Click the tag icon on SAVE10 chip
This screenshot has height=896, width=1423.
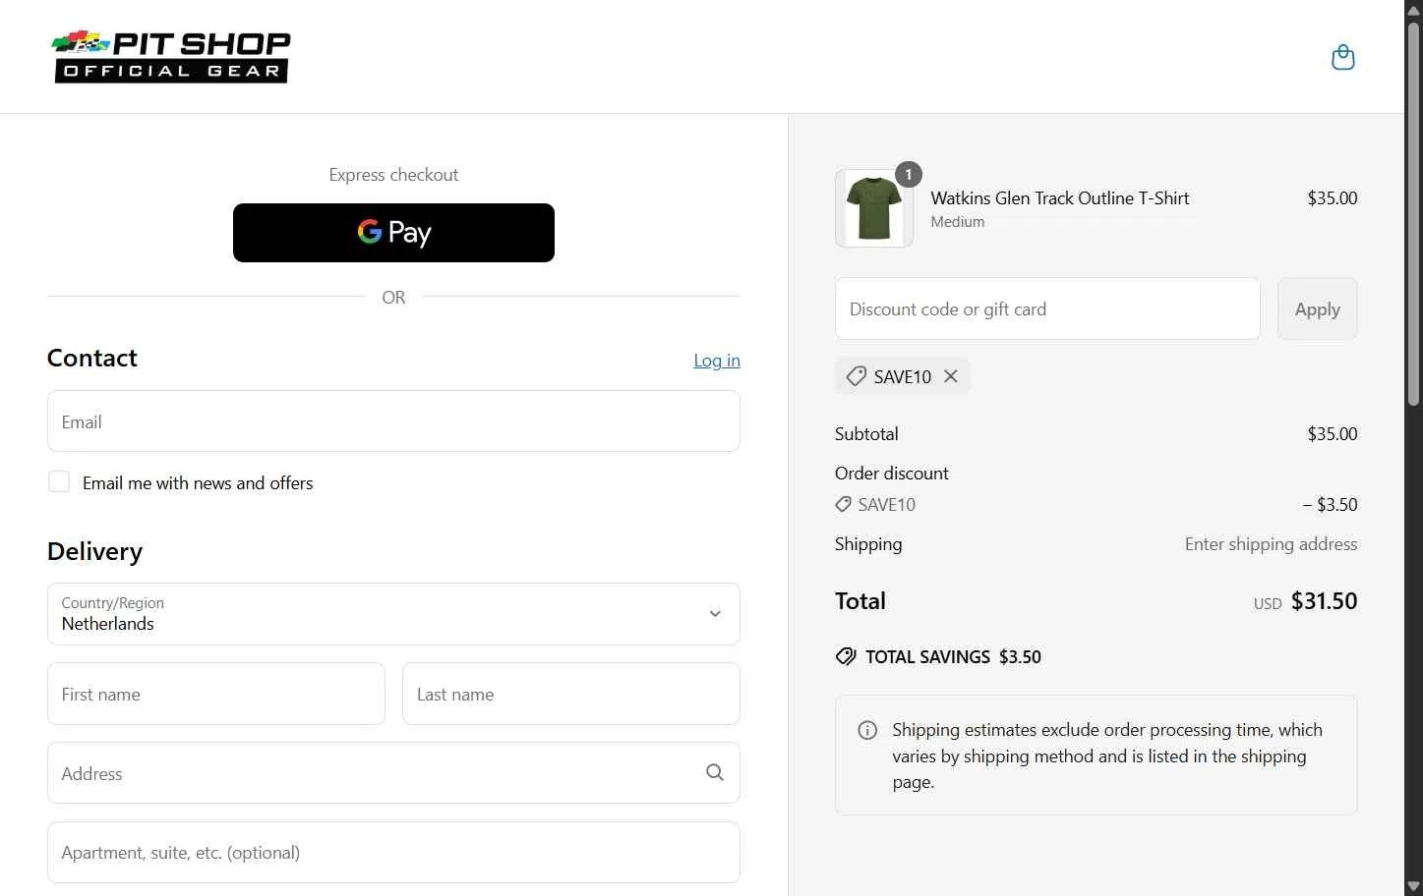[857, 376]
